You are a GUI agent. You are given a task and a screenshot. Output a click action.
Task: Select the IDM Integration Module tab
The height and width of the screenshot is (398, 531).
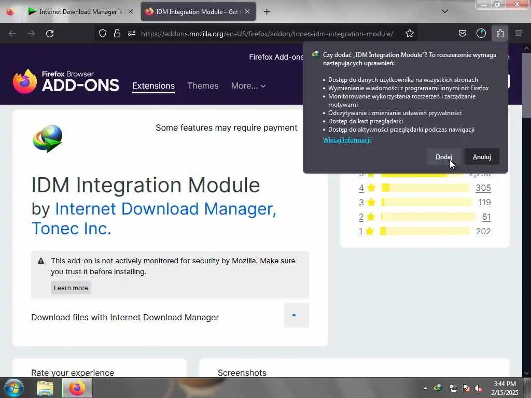[198, 12]
